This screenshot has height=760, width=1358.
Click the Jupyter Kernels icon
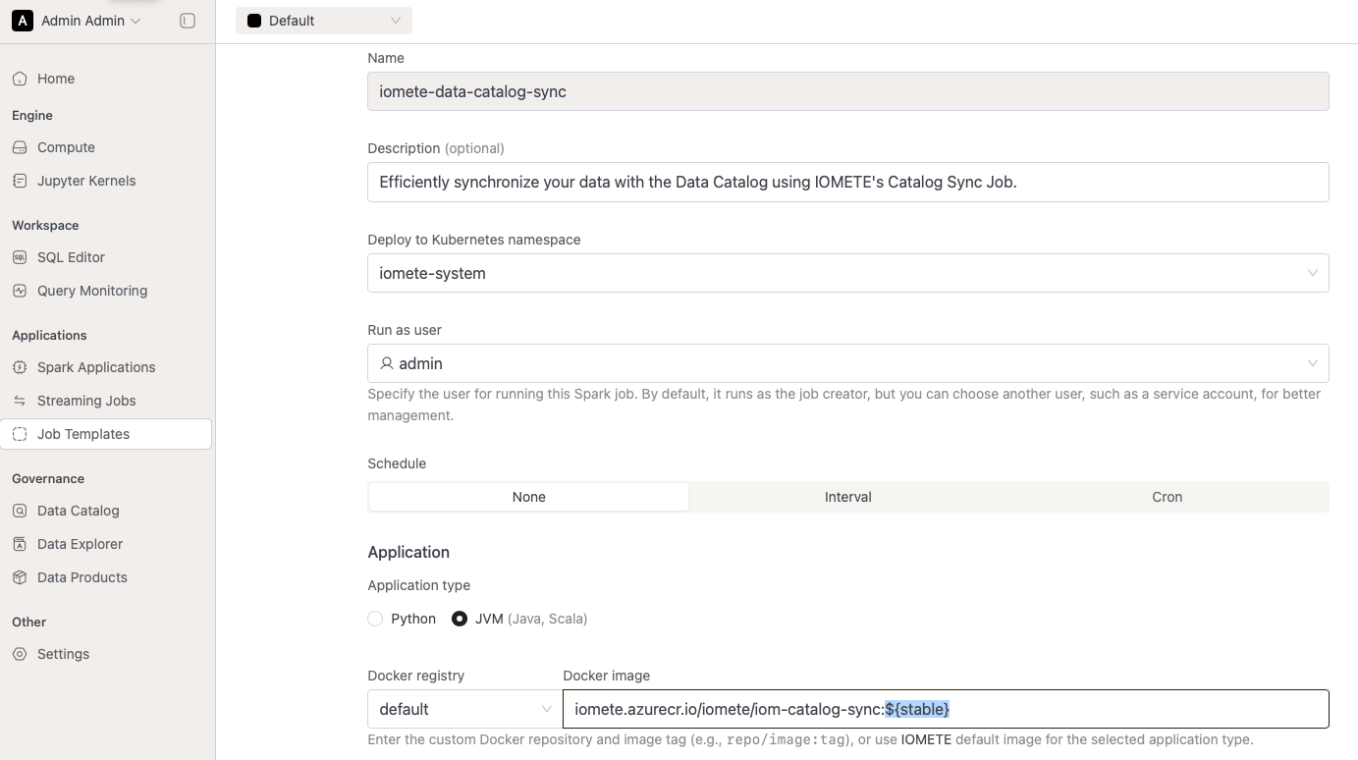click(20, 181)
